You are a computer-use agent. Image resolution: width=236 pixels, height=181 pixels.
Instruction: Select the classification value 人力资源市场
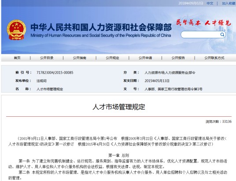click(155, 73)
